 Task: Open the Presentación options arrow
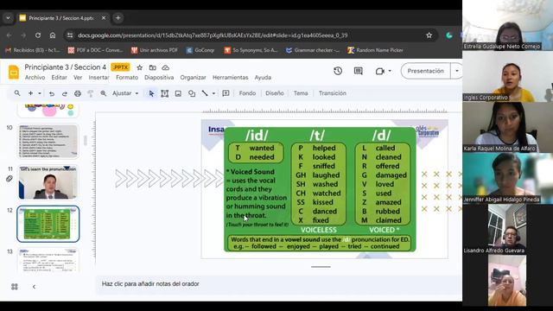coord(457,71)
